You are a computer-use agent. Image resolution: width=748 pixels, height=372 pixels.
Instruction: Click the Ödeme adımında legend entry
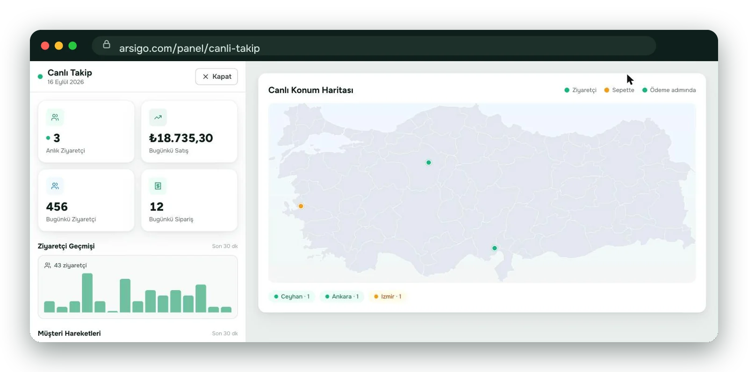coord(669,90)
